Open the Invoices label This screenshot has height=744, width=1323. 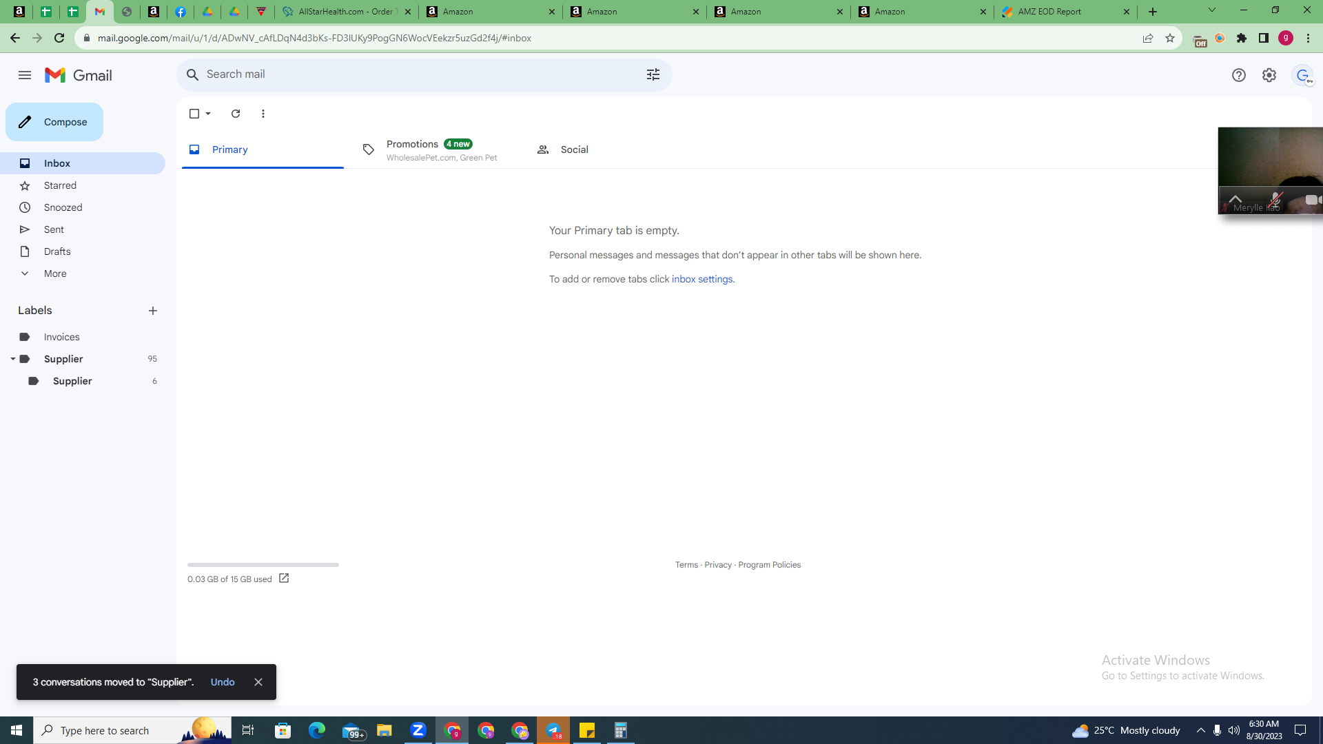tap(83, 337)
